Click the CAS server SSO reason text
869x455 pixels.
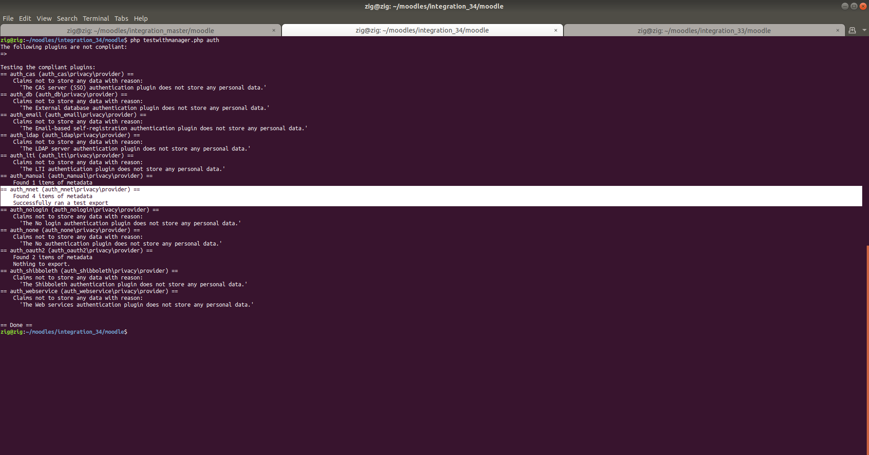(143, 88)
